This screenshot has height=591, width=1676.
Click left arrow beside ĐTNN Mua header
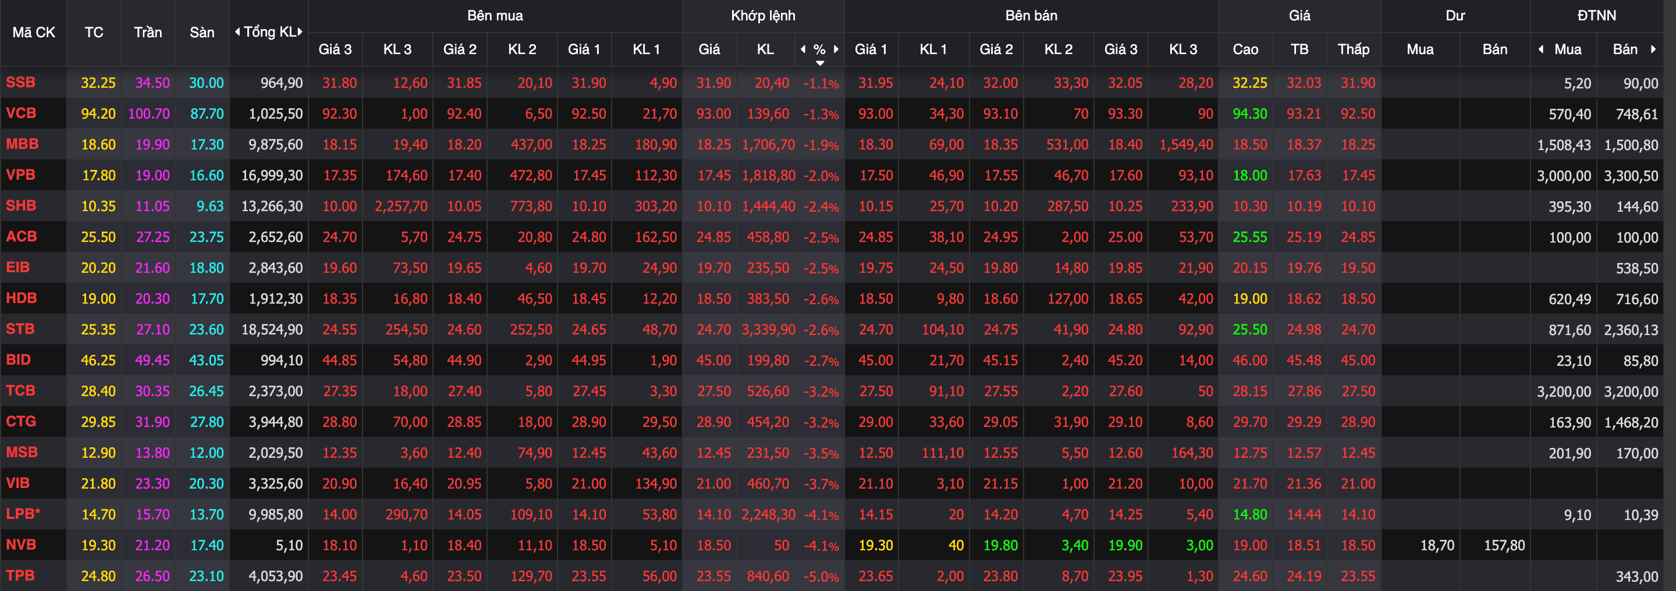click(x=1540, y=49)
